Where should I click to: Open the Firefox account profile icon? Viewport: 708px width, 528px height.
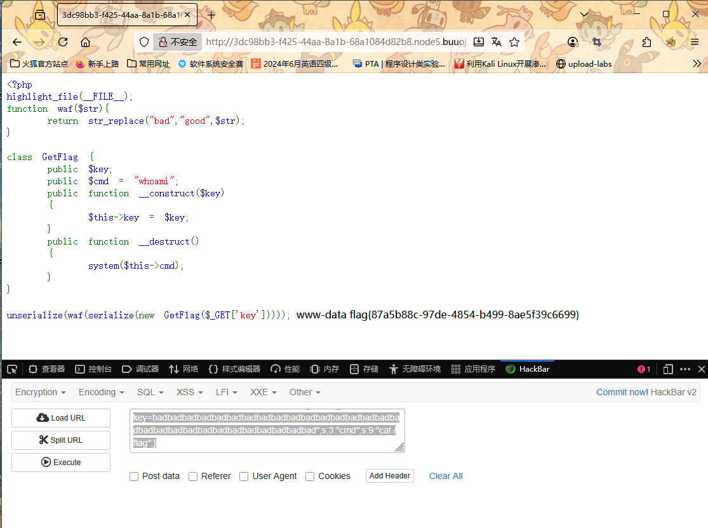(573, 42)
